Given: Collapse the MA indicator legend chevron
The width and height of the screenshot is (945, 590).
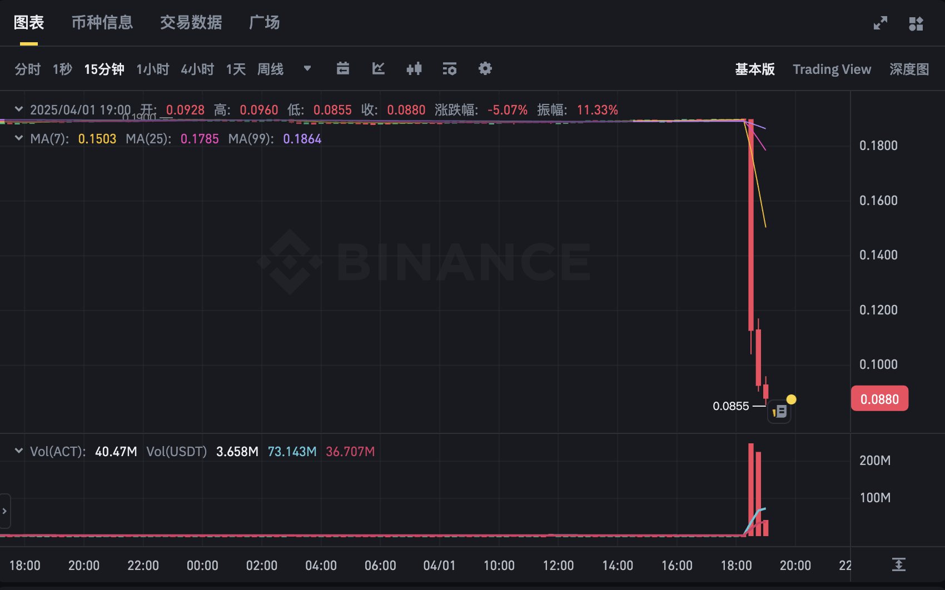Looking at the screenshot, I should [19, 138].
